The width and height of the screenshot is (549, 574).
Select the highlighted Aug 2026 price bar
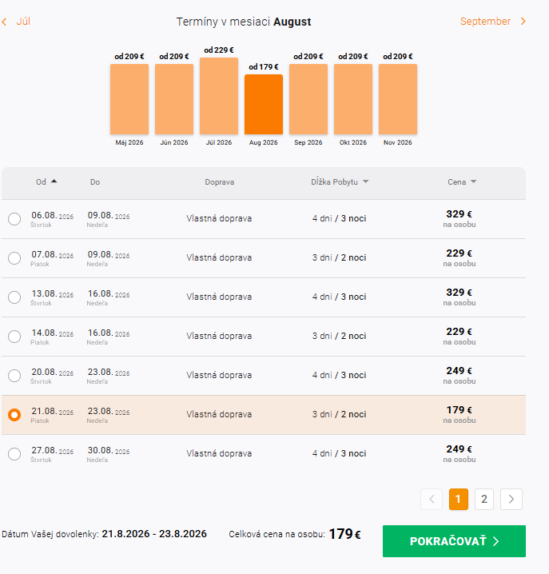[264, 105]
